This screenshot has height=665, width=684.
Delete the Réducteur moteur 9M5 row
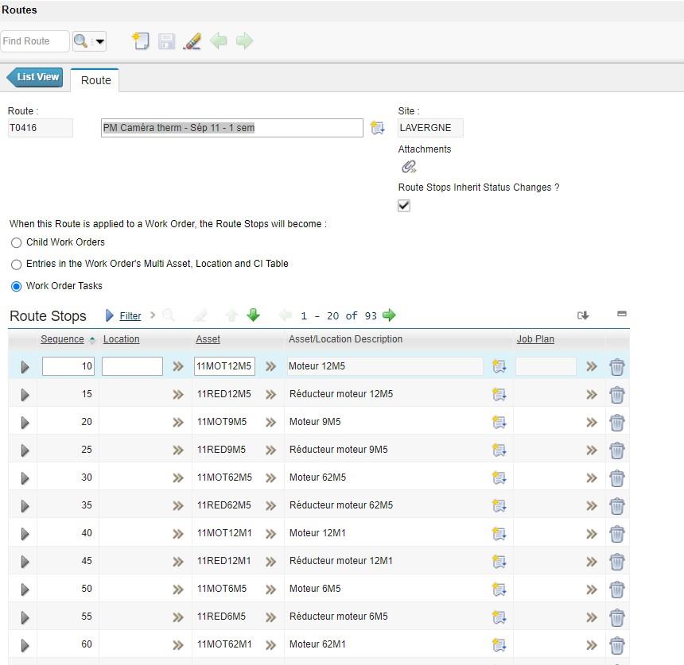tap(616, 450)
